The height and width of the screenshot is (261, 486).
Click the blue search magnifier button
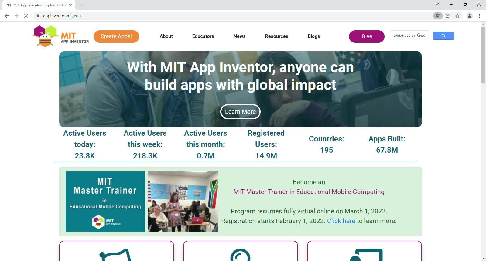coord(443,36)
